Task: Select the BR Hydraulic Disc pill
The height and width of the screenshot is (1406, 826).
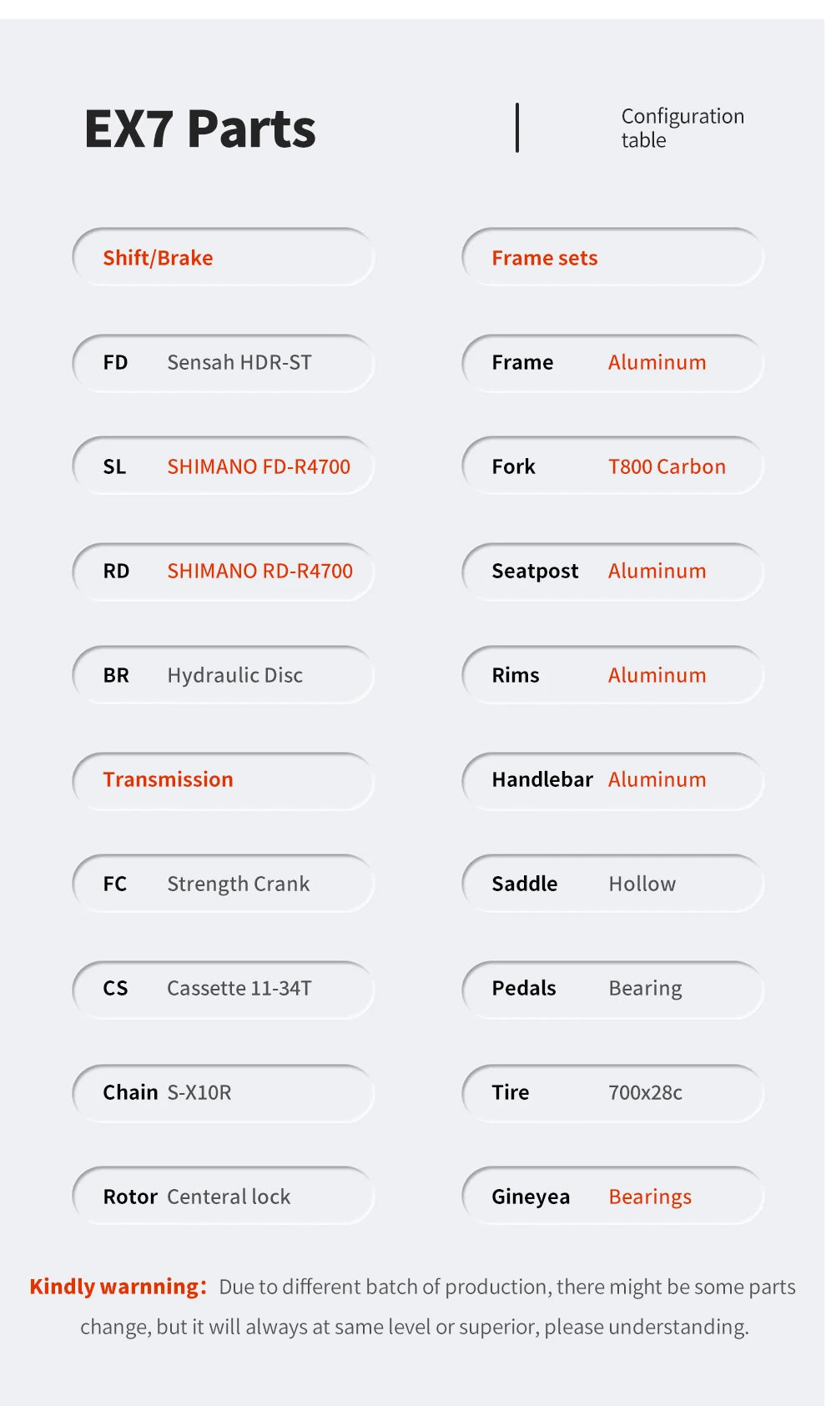Action: pyautogui.click(x=223, y=675)
